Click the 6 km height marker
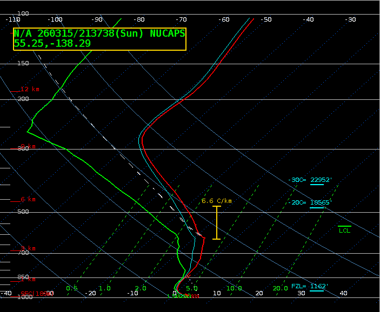 (x=28, y=199)
